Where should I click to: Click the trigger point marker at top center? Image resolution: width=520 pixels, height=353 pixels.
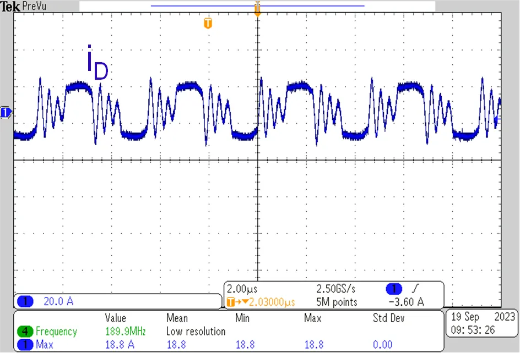click(x=257, y=8)
